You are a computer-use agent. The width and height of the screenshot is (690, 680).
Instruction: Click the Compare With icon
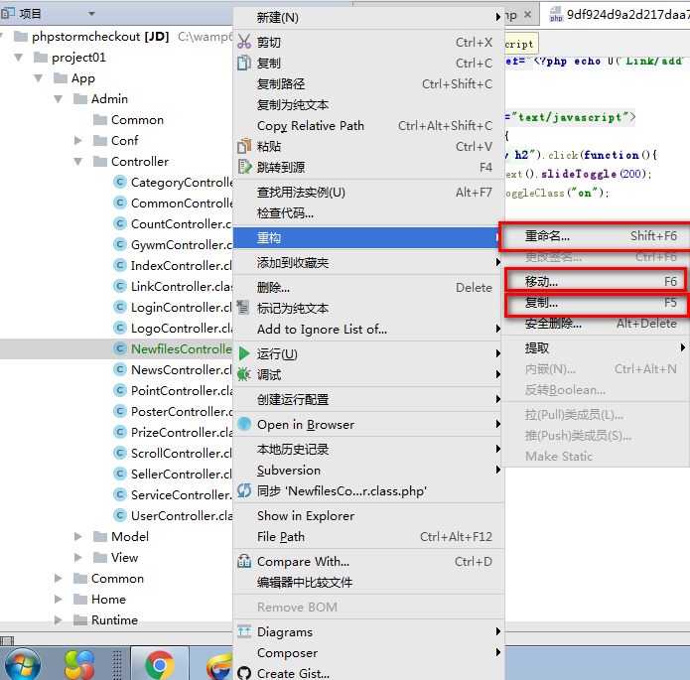pyautogui.click(x=244, y=561)
